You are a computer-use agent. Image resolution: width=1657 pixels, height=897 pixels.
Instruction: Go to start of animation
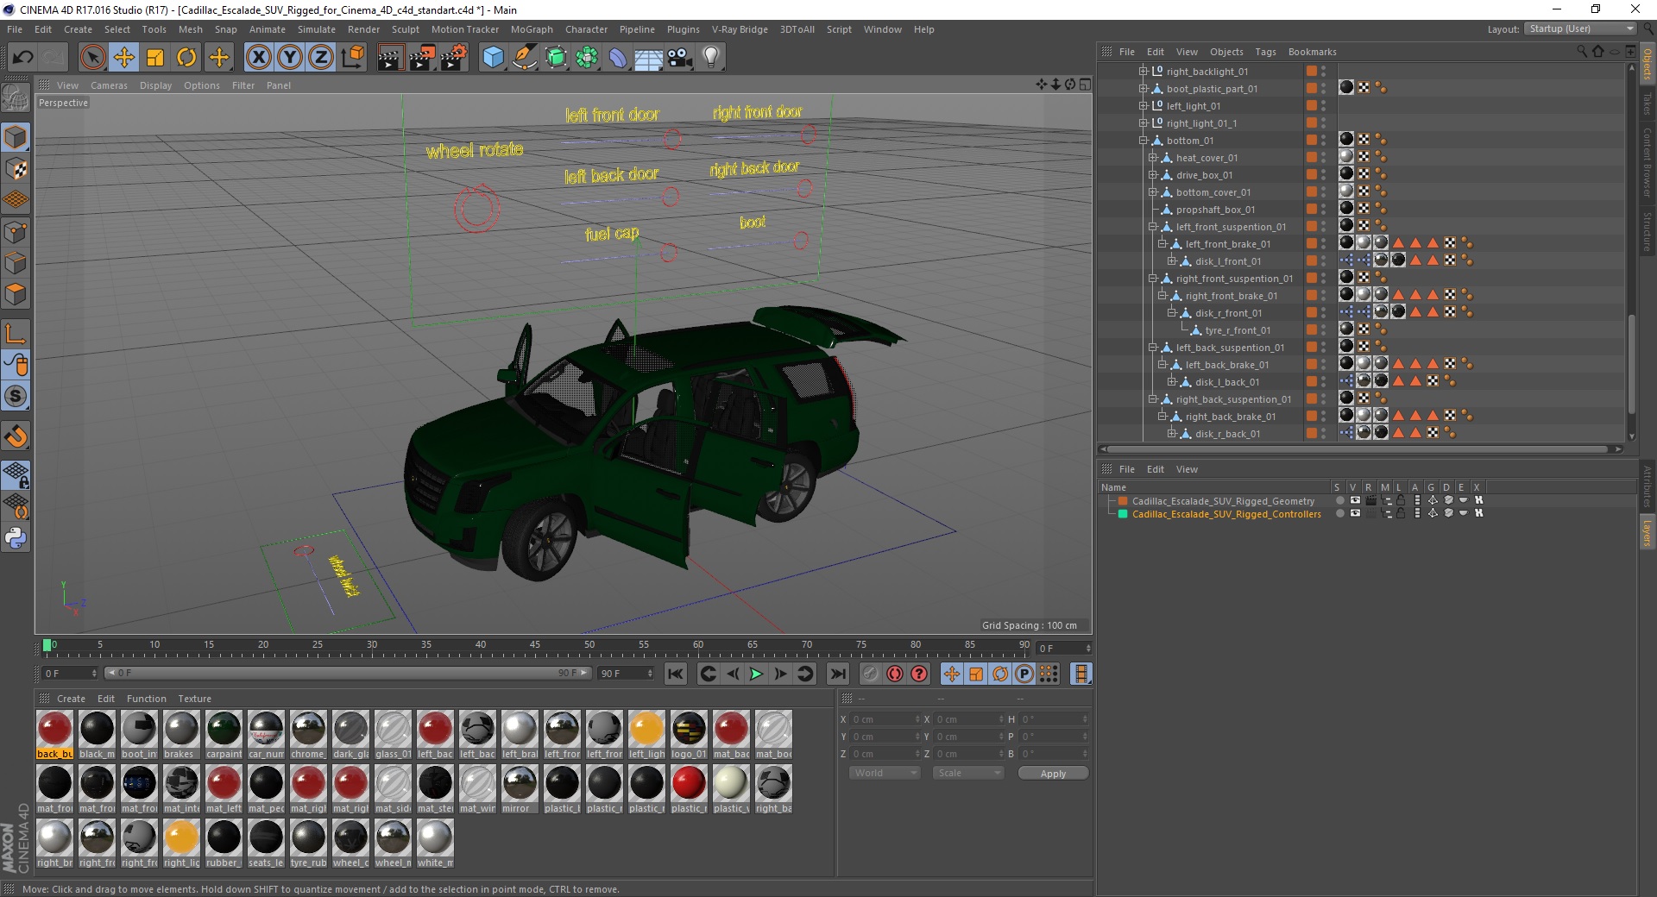tap(676, 674)
